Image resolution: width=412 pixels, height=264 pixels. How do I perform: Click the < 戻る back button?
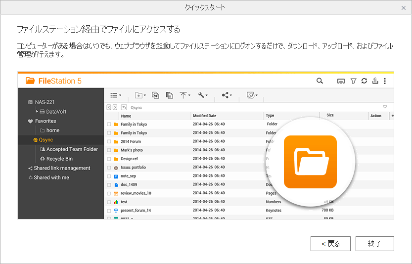coord(330,244)
